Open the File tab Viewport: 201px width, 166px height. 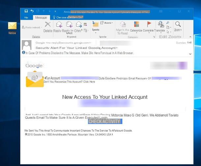coord(26,17)
